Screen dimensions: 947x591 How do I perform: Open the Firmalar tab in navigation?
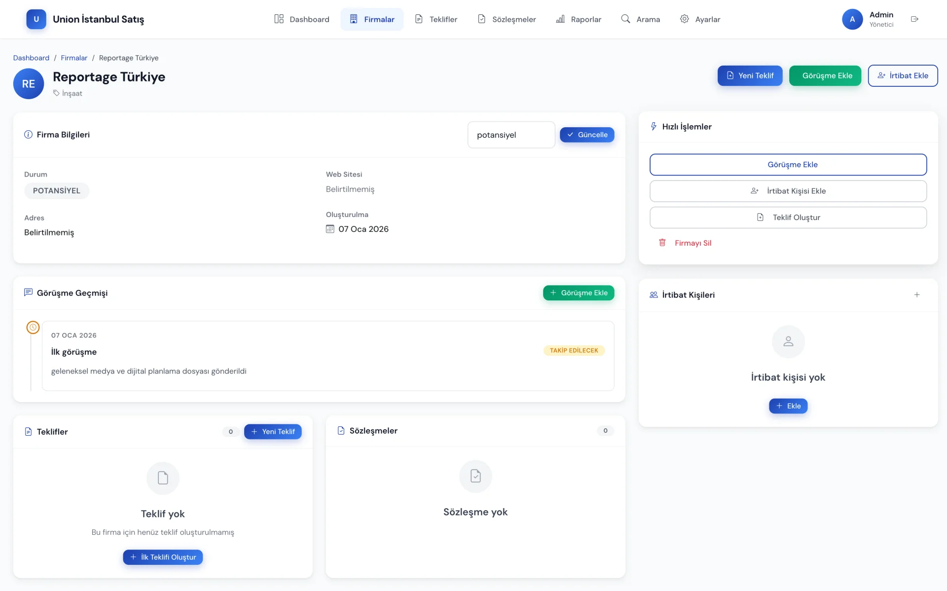pyautogui.click(x=372, y=19)
